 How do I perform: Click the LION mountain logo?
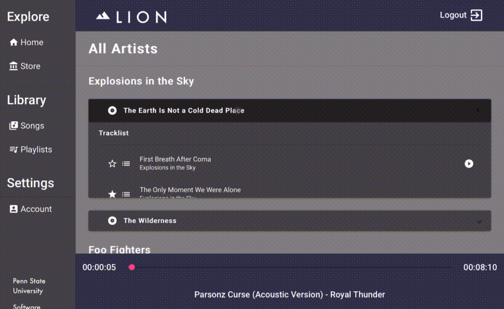tap(103, 17)
